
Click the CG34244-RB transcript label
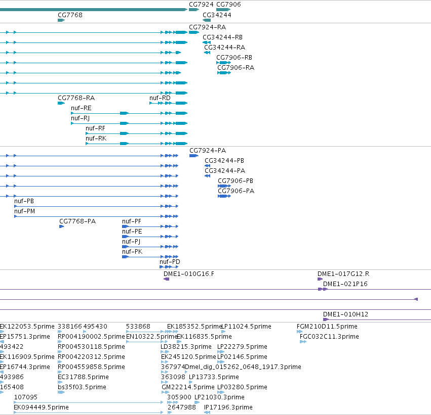(x=222, y=37)
